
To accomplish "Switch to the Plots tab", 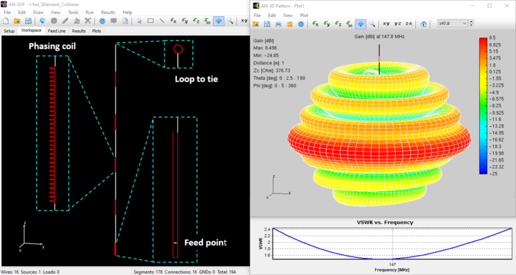I will tap(97, 31).
